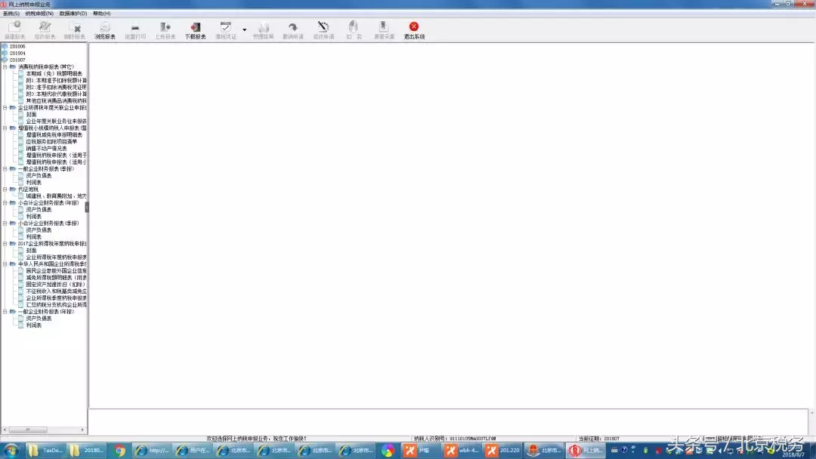Open 其他应税消费品消费税纳税 item
Image resolution: width=816 pixels, height=459 pixels.
[x=56, y=100]
